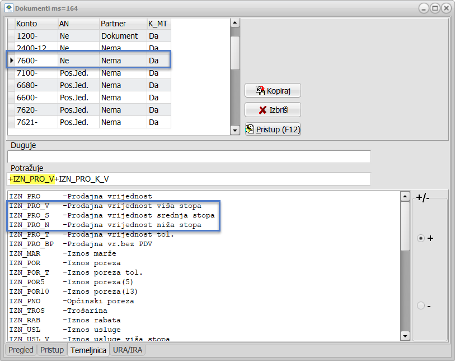
Task: Click the application icon in title bar
Action: coord(9,8)
